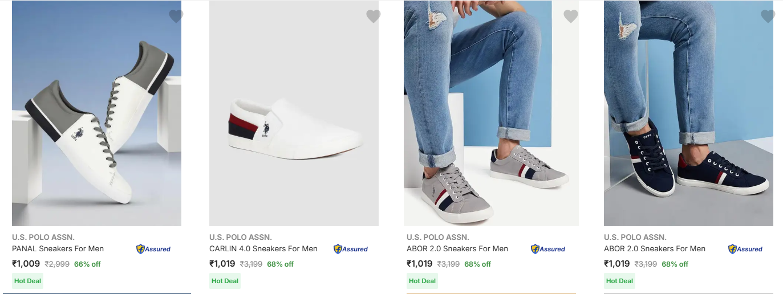Screen dimensions: 783x294
Task: Click Assured badge on navy ABOR 2.0
Action: (x=745, y=249)
